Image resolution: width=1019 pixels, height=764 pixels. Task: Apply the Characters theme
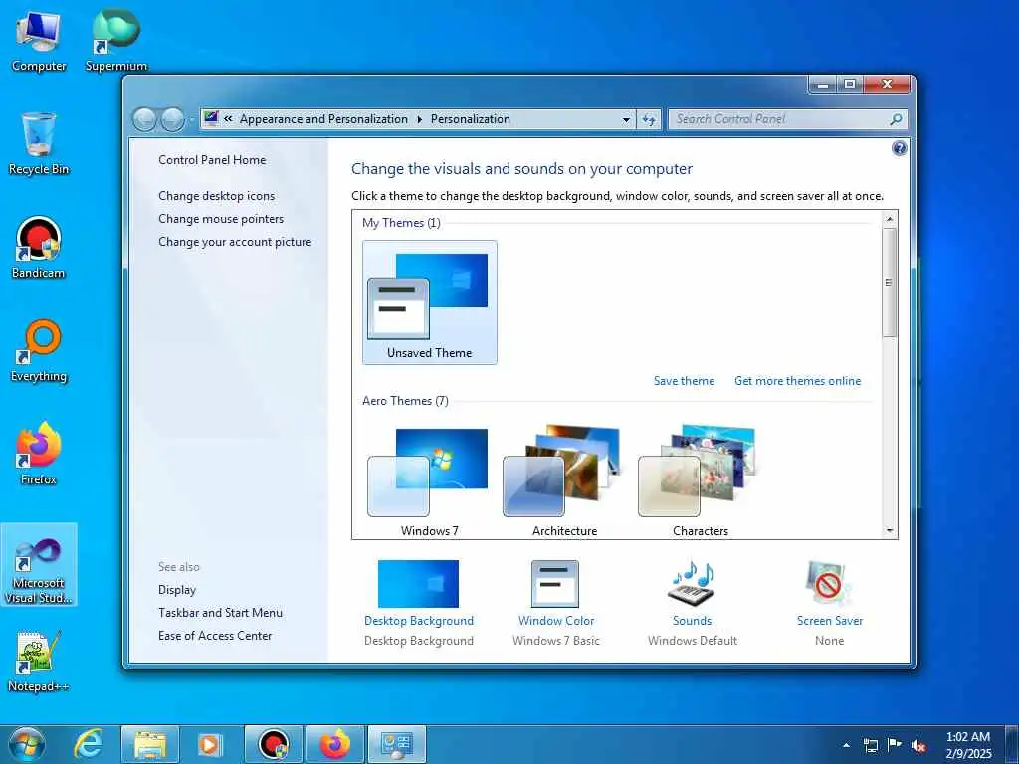click(x=700, y=480)
